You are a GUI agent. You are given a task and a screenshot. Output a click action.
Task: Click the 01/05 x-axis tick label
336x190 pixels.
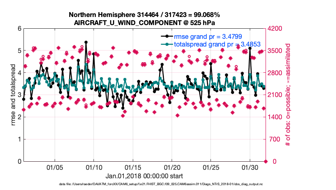55,167
